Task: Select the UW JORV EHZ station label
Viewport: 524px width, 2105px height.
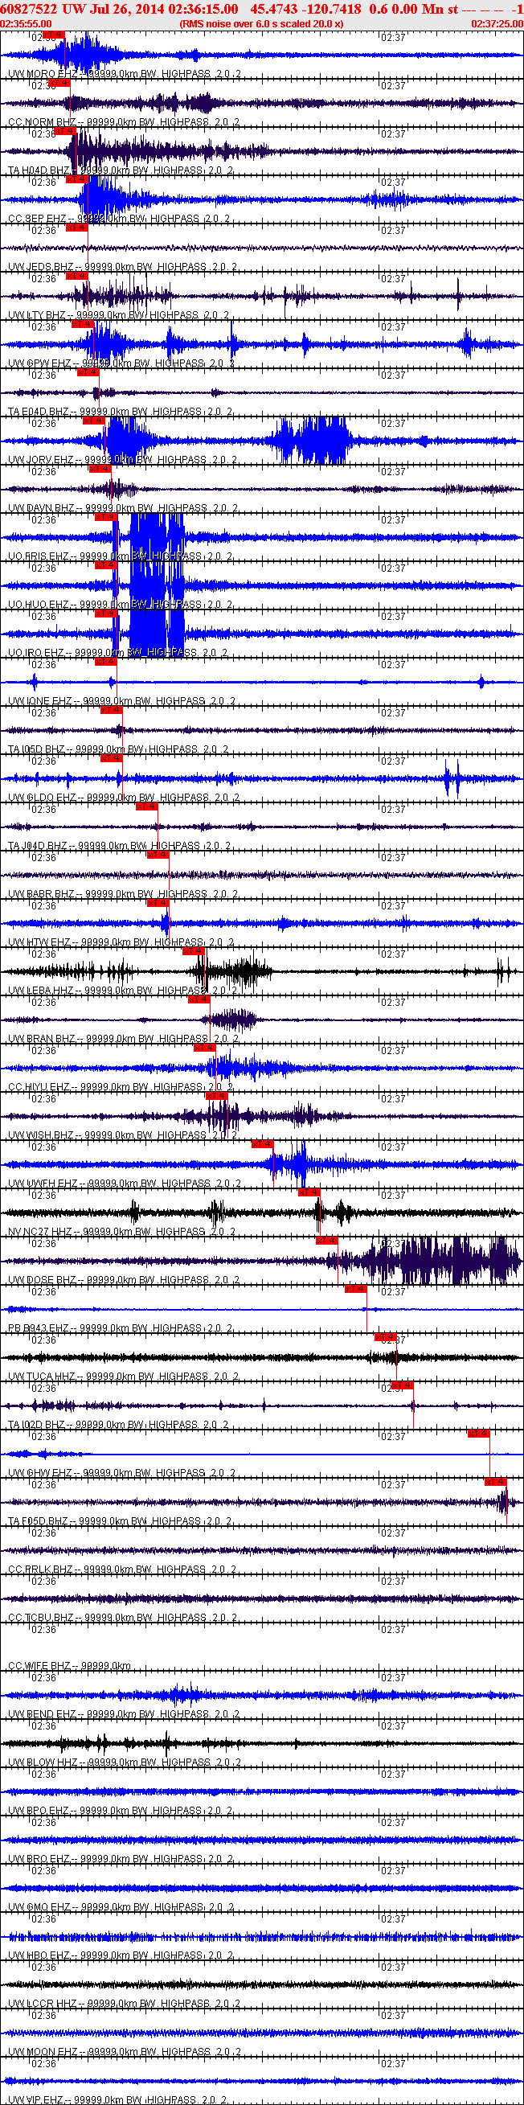Action: (x=122, y=460)
